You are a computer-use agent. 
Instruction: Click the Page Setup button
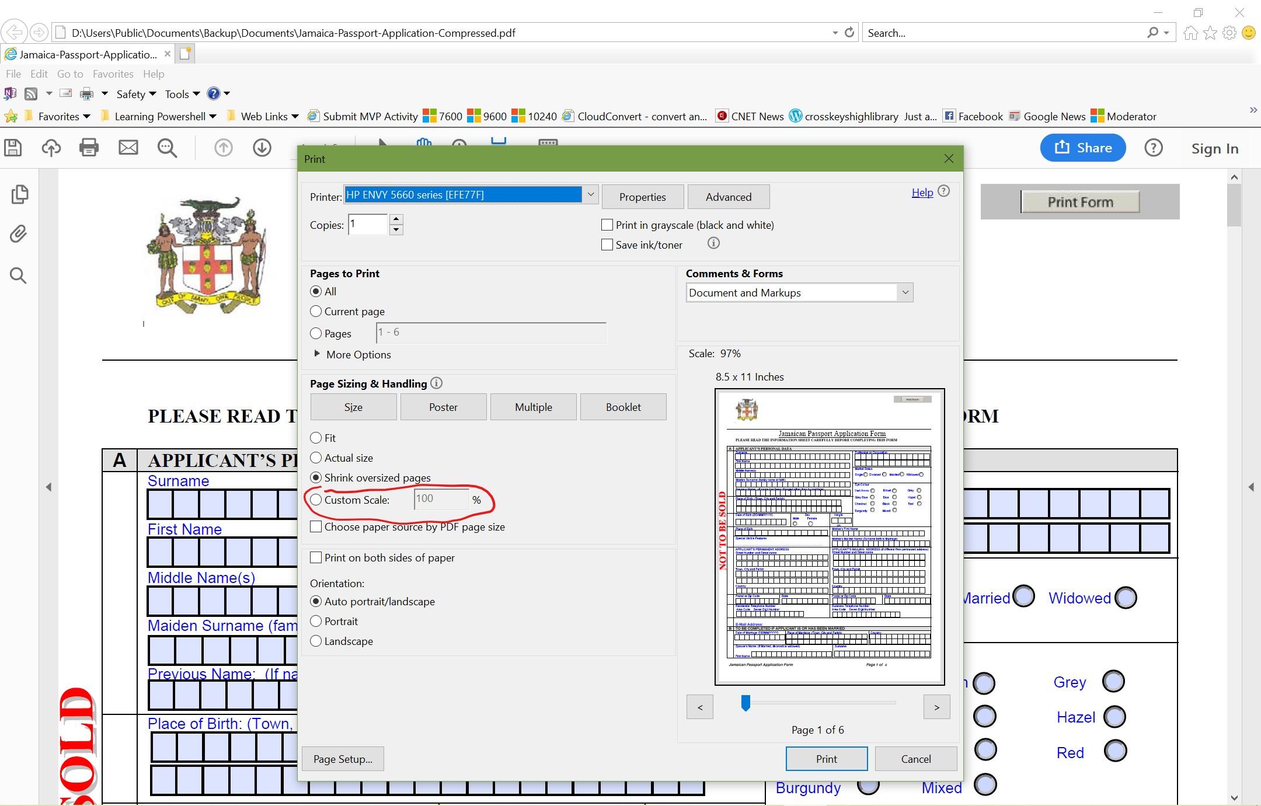coord(343,759)
